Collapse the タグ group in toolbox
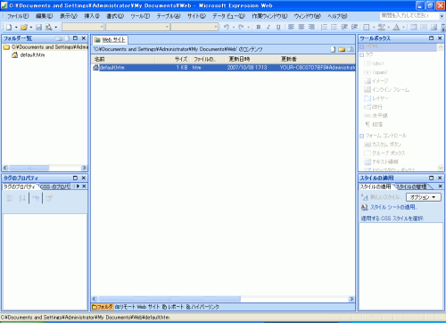 click(x=362, y=55)
